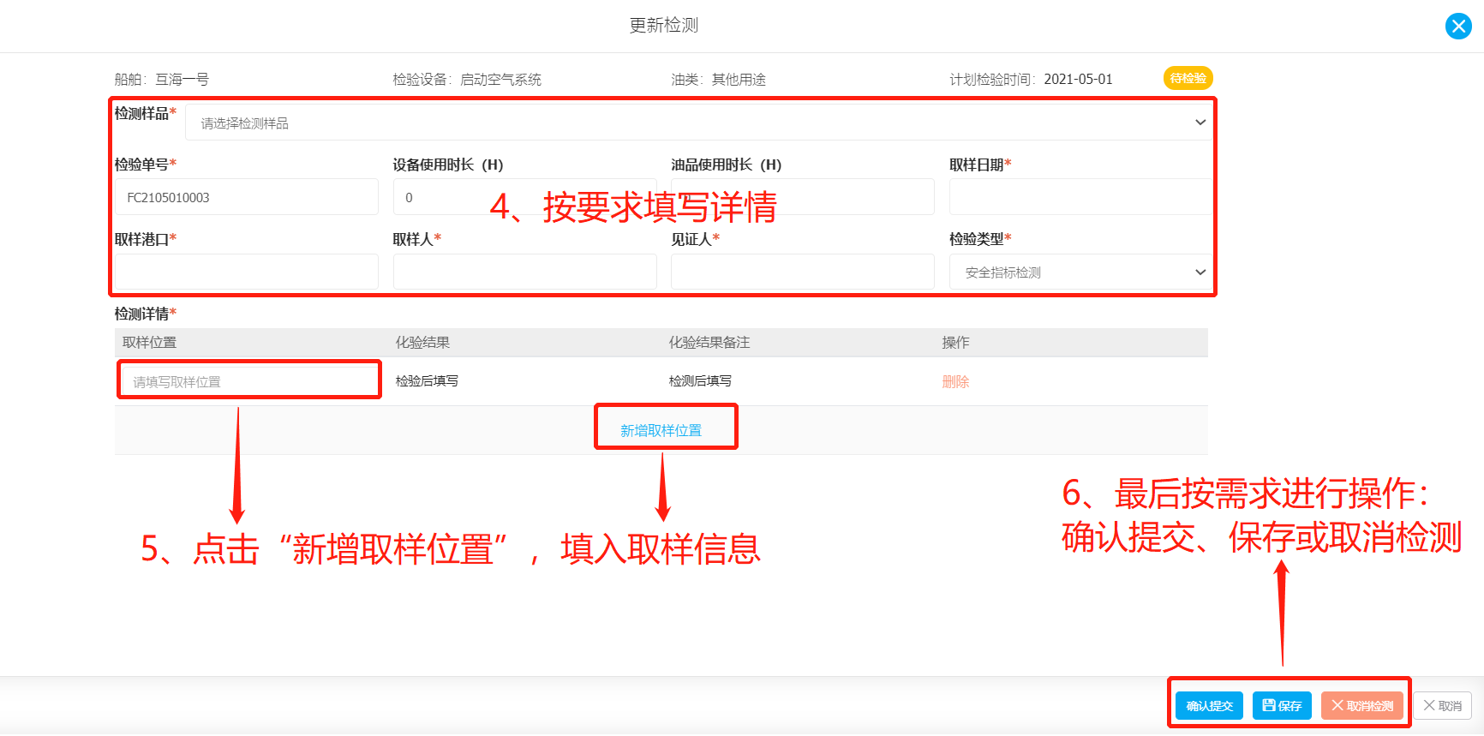Click the 检验设备: 启动空气系统 text
Screen dimensions: 1484x736
pos(467,79)
